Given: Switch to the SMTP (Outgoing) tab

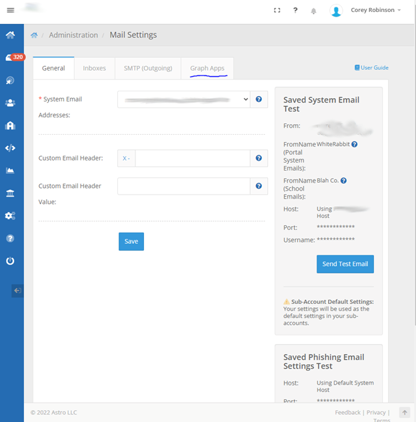Looking at the screenshot, I should pos(148,68).
